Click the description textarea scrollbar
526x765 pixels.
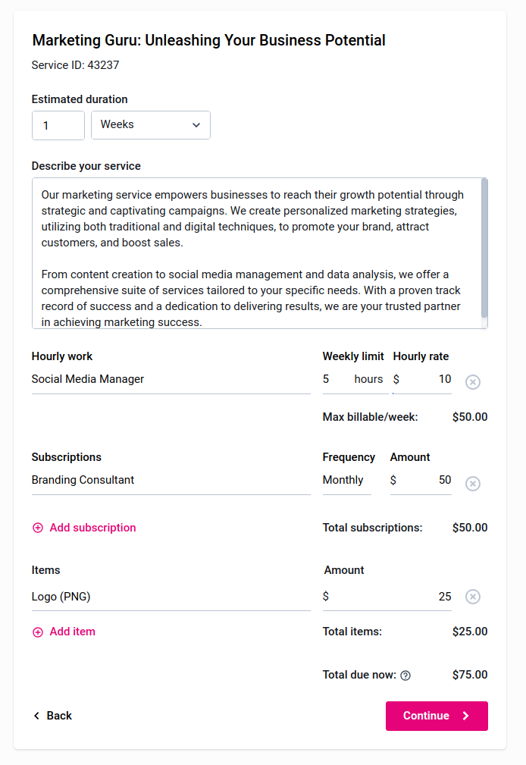tap(484, 250)
